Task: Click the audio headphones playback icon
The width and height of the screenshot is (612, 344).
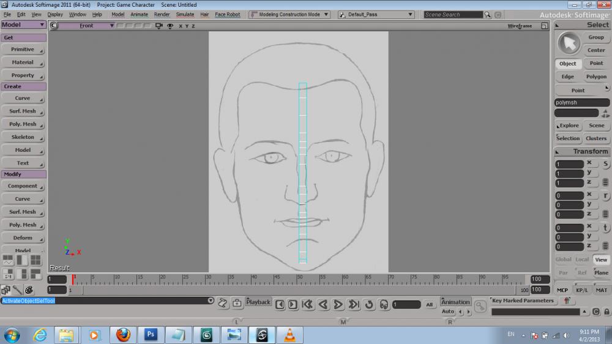Action: point(384,304)
